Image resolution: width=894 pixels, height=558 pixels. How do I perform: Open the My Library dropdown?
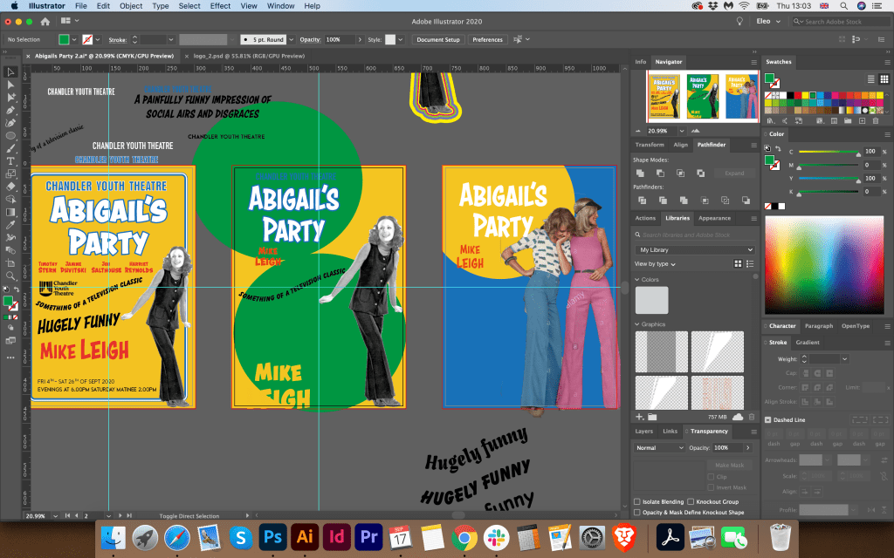tap(694, 250)
